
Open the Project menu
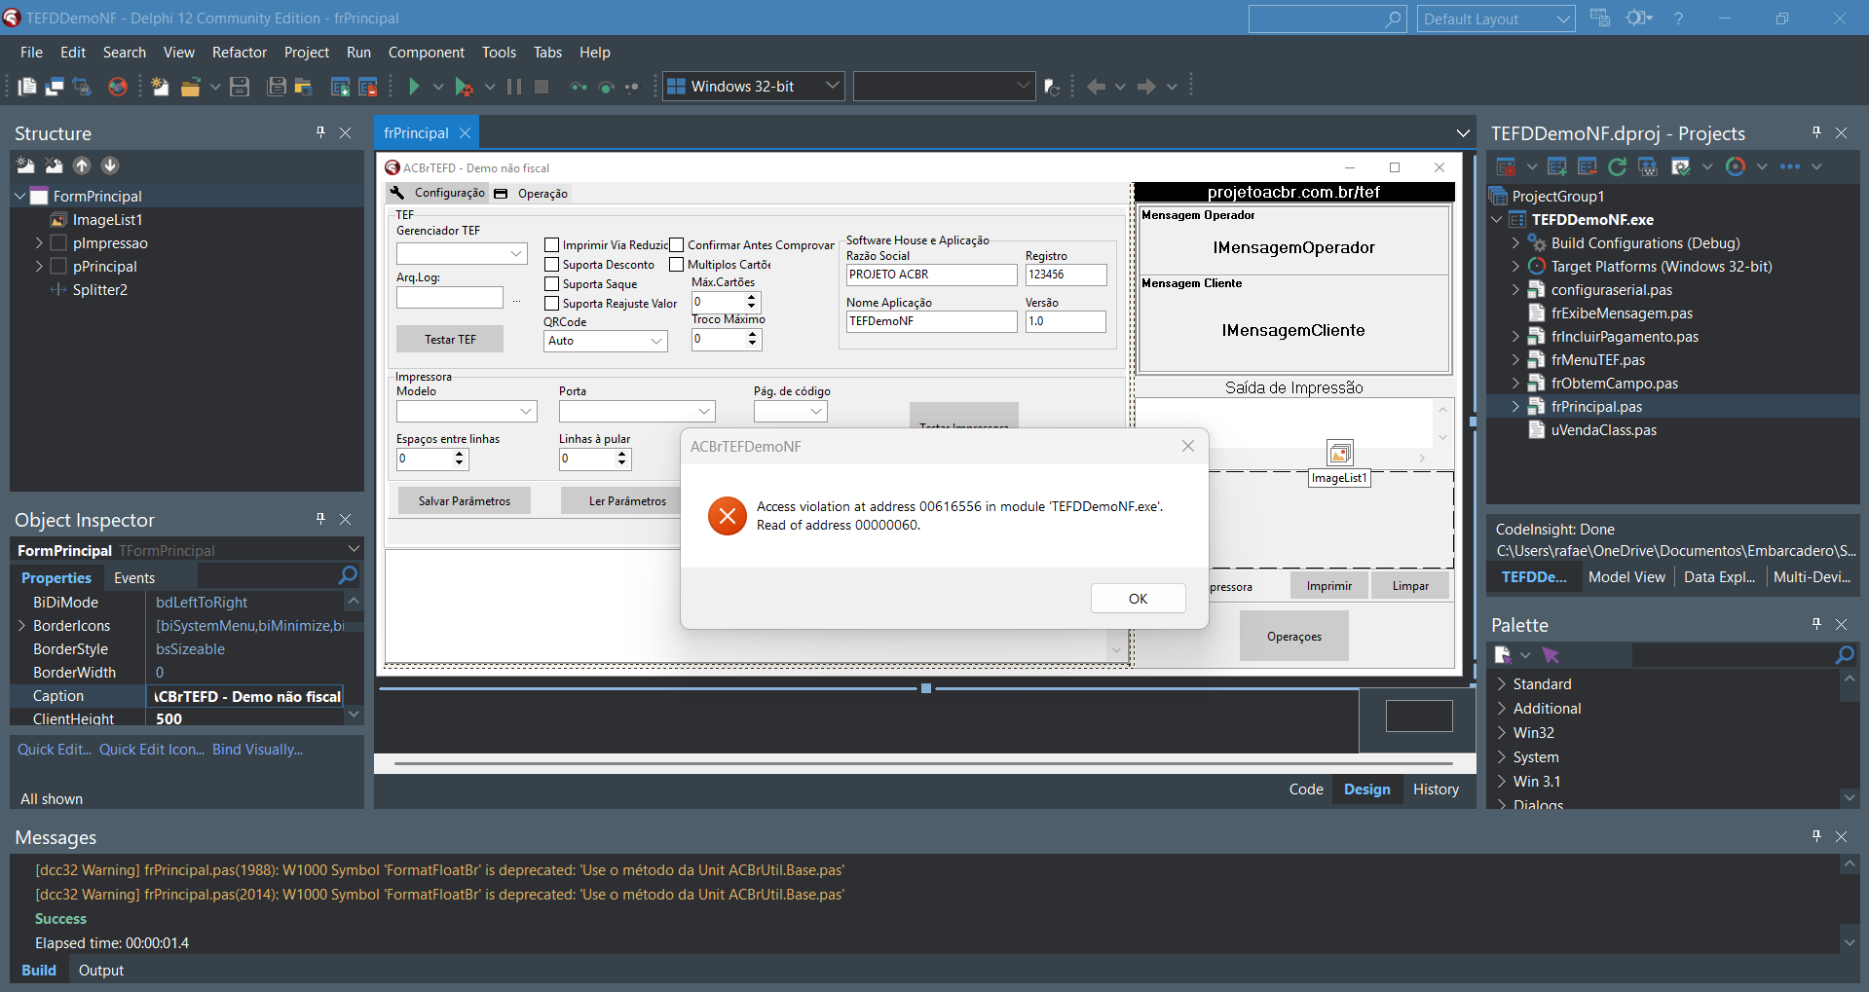pyautogui.click(x=307, y=53)
